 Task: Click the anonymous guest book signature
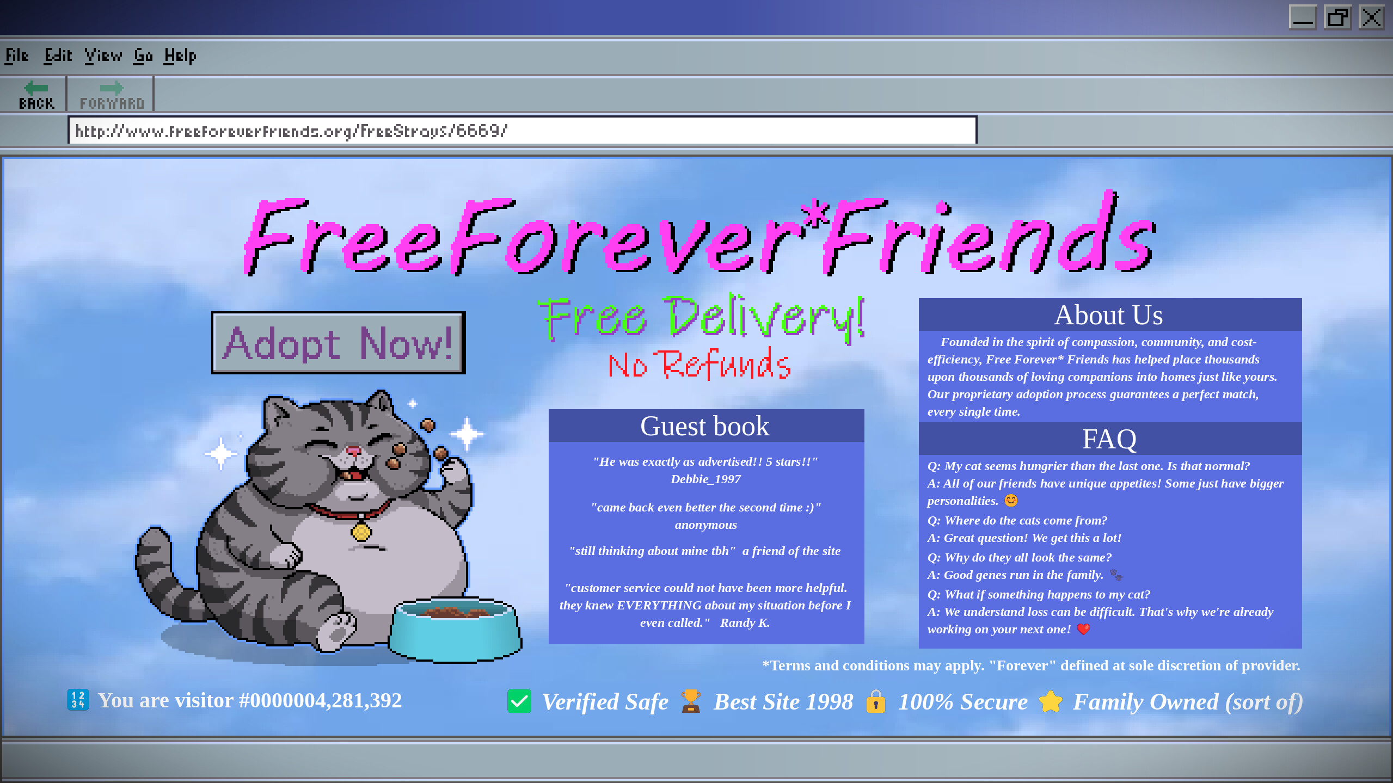tap(706, 525)
